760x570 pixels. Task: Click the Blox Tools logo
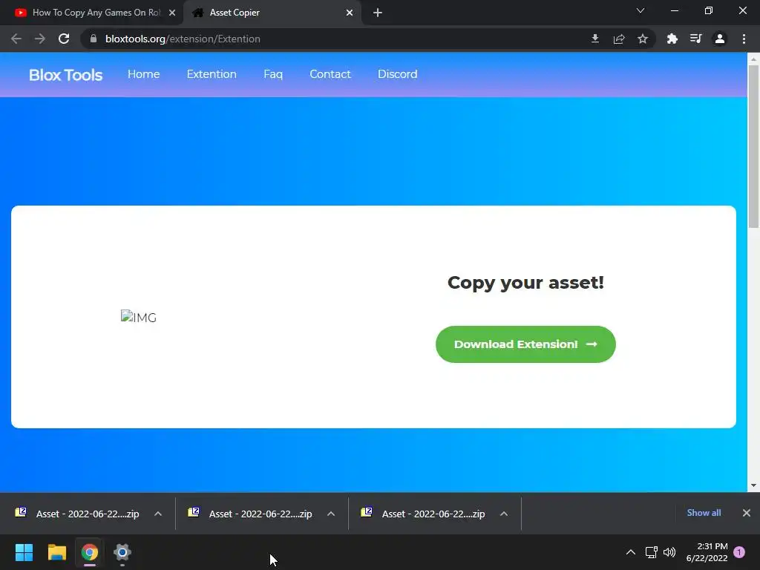tap(66, 75)
